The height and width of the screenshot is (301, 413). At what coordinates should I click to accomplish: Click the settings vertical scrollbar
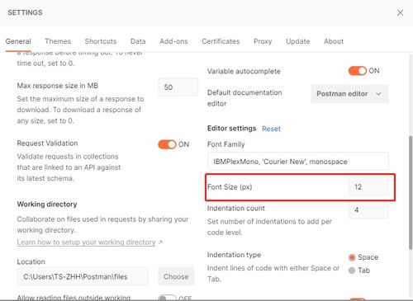tap(411, 192)
